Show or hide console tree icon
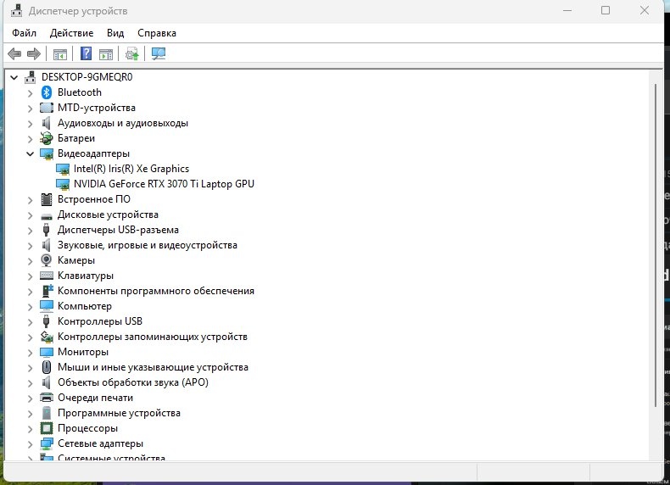This screenshot has width=670, height=485. tap(60, 54)
